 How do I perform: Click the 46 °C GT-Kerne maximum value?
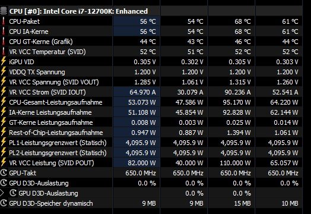click(x=243, y=42)
